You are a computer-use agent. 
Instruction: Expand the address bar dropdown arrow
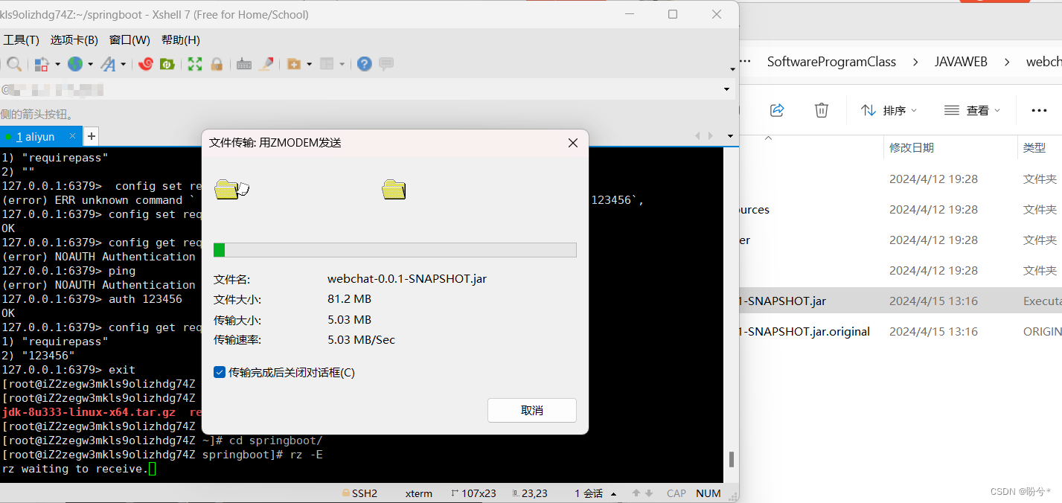tap(726, 89)
